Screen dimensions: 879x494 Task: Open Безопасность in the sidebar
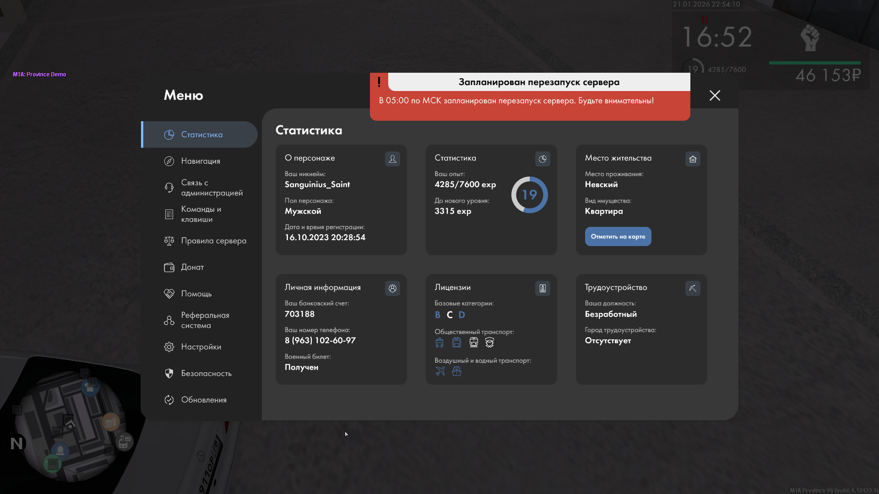point(206,373)
